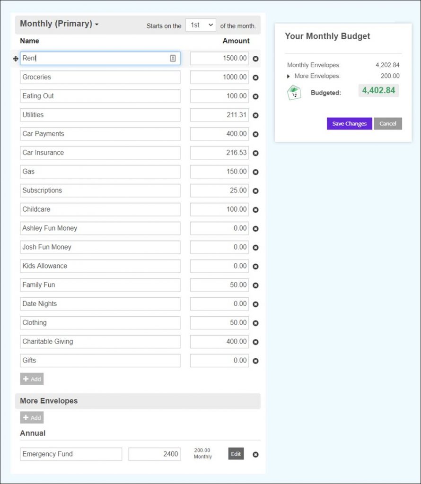Image resolution: width=421 pixels, height=484 pixels.
Task: Open the start day 1st selector
Action: pyautogui.click(x=201, y=25)
